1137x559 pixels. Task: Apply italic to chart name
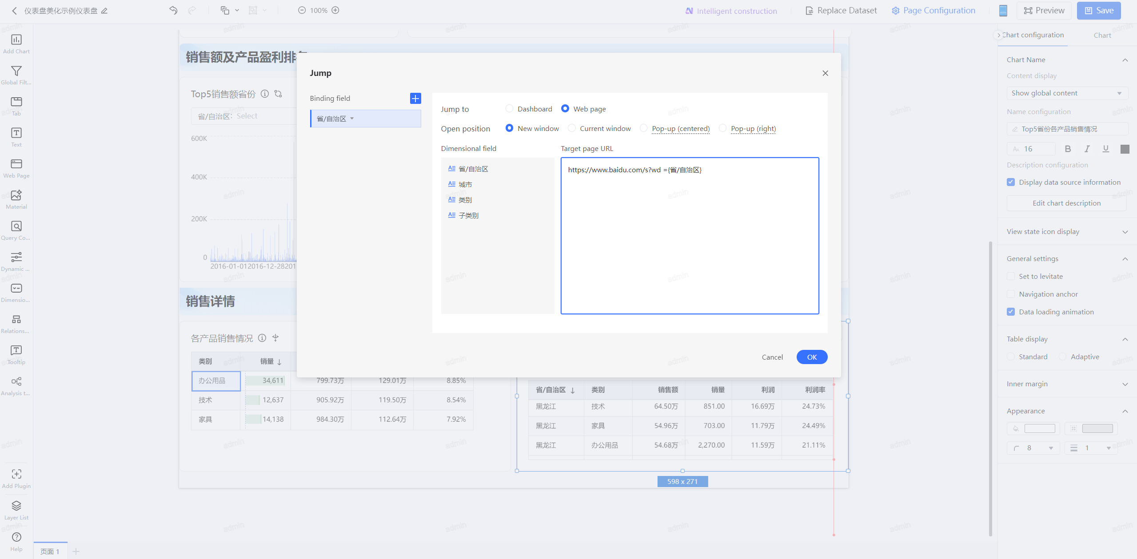tap(1087, 149)
